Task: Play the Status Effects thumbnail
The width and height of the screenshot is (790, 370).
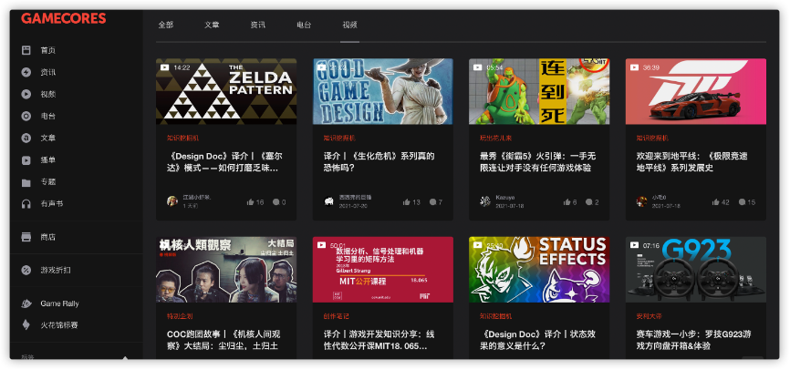Action: tap(539, 270)
